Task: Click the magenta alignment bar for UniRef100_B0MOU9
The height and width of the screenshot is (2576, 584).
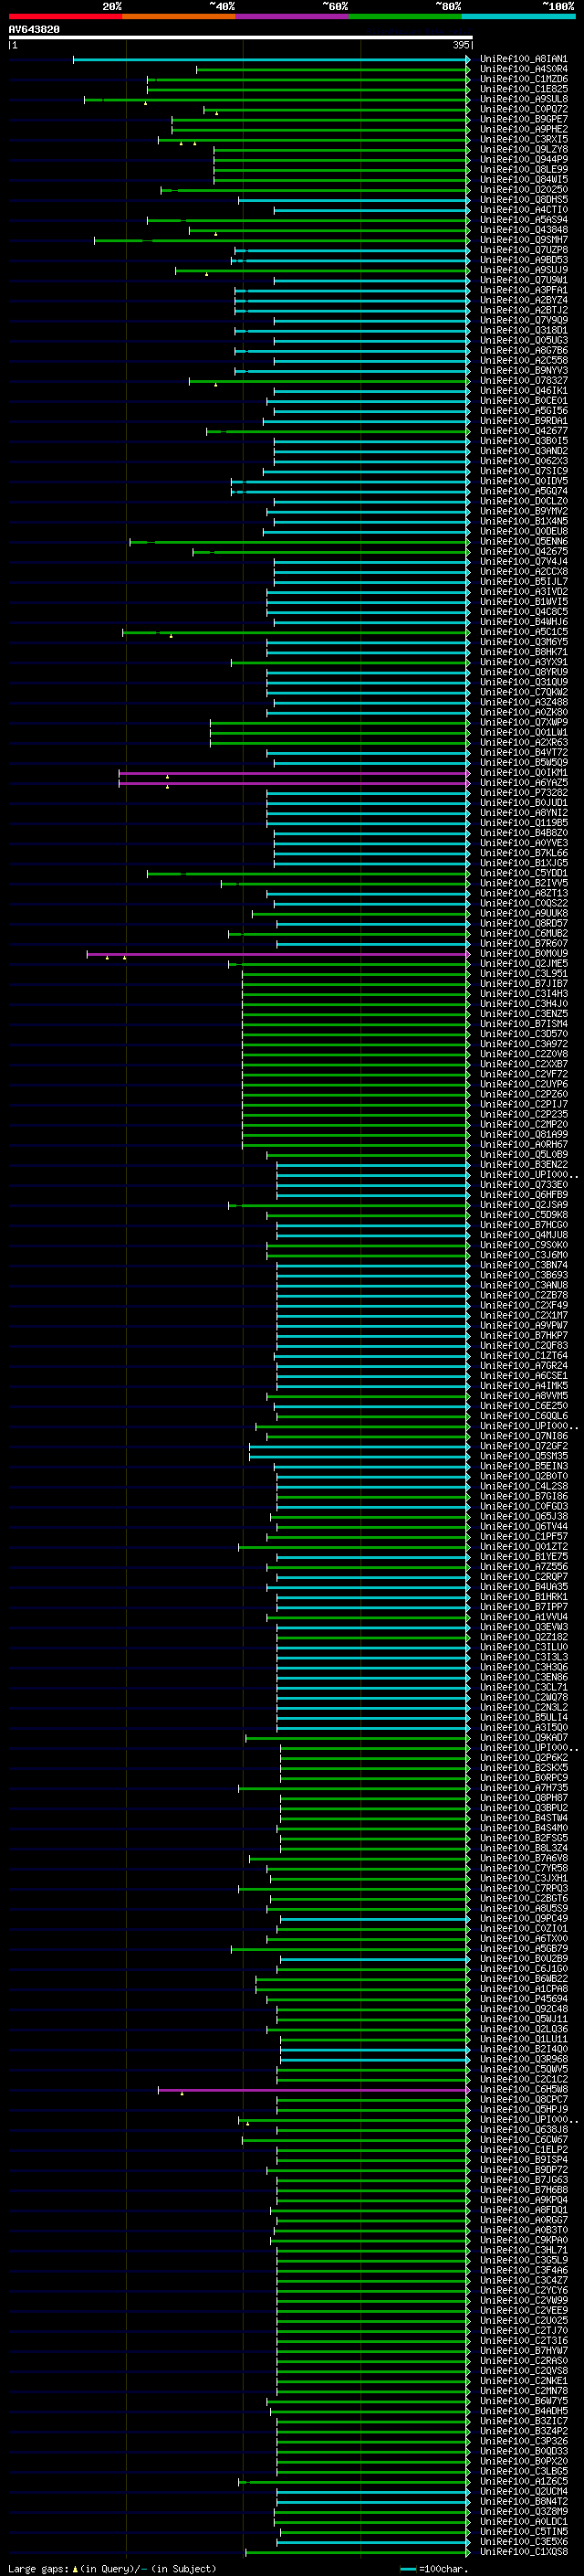Action: click(x=276, y=954)
